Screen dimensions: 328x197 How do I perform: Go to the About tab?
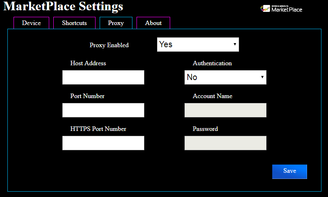point(153,23)
